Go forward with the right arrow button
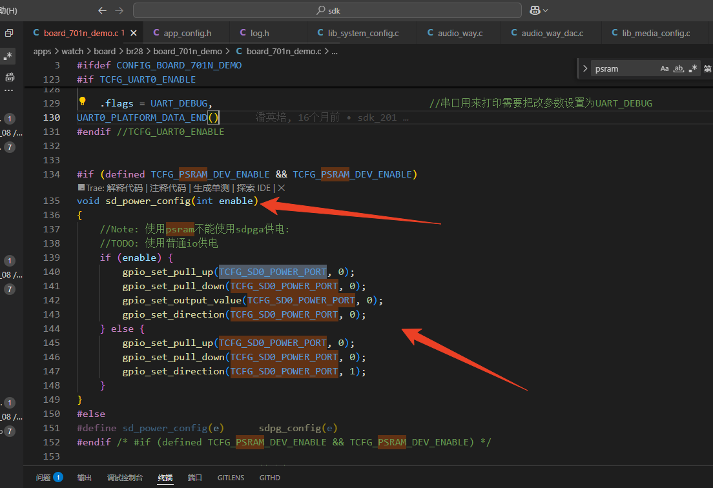713x488 pixels. 119,10
